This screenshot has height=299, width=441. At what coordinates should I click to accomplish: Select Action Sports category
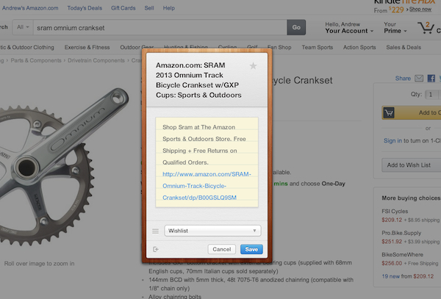click(x=359, y=47)
